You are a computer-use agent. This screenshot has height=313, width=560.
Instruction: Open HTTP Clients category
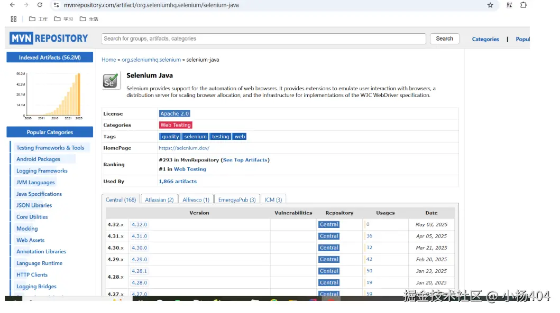[32, 274]
